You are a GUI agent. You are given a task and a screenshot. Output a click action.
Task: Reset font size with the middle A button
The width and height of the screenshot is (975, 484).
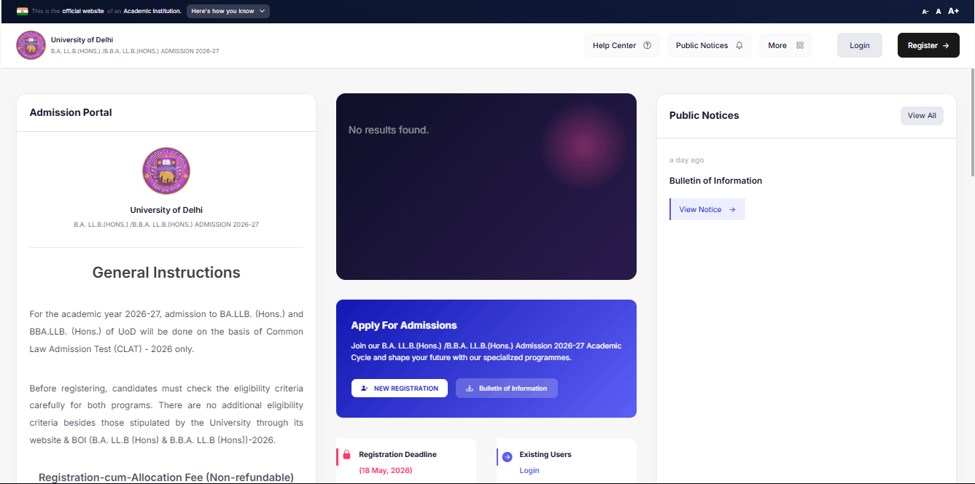(939, 12)
